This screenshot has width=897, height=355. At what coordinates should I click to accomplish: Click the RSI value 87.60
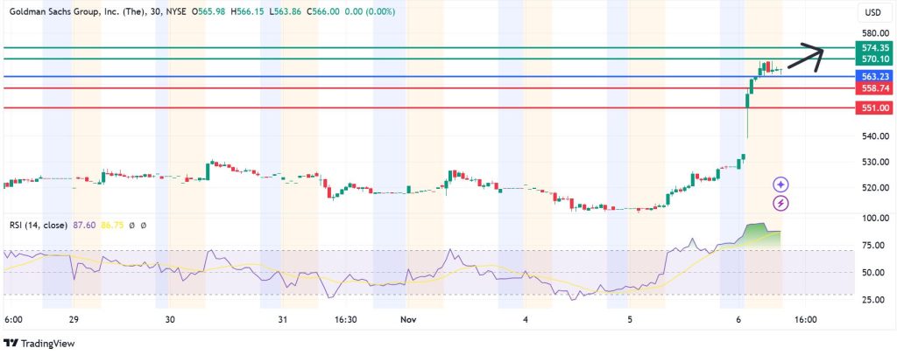point(84,226)
